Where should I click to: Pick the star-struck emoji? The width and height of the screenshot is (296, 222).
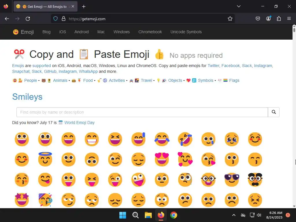pyautogui.click(x=22, y=200)
